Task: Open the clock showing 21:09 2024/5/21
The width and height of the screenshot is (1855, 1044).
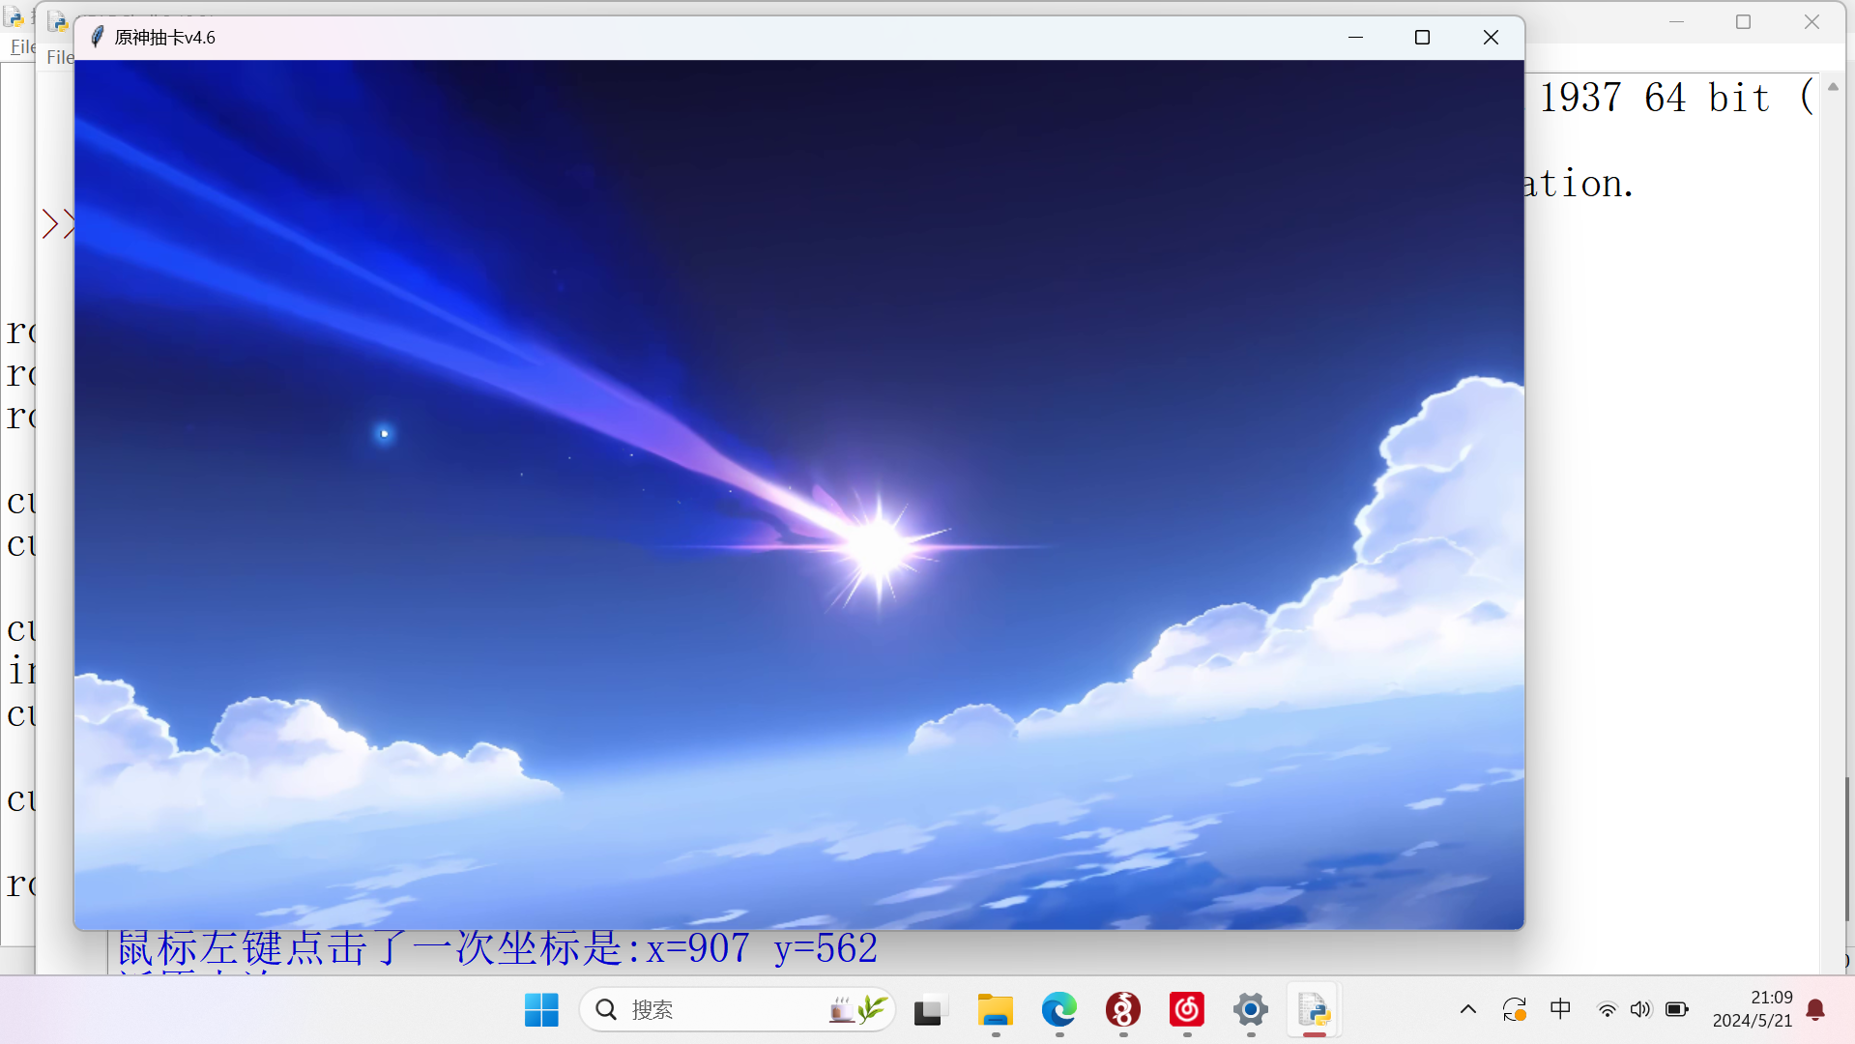Action: (1753, 1009)
